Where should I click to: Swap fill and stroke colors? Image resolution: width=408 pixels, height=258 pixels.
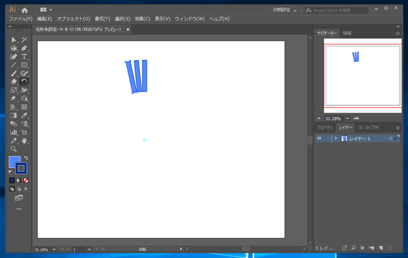[x=26, y=158]
